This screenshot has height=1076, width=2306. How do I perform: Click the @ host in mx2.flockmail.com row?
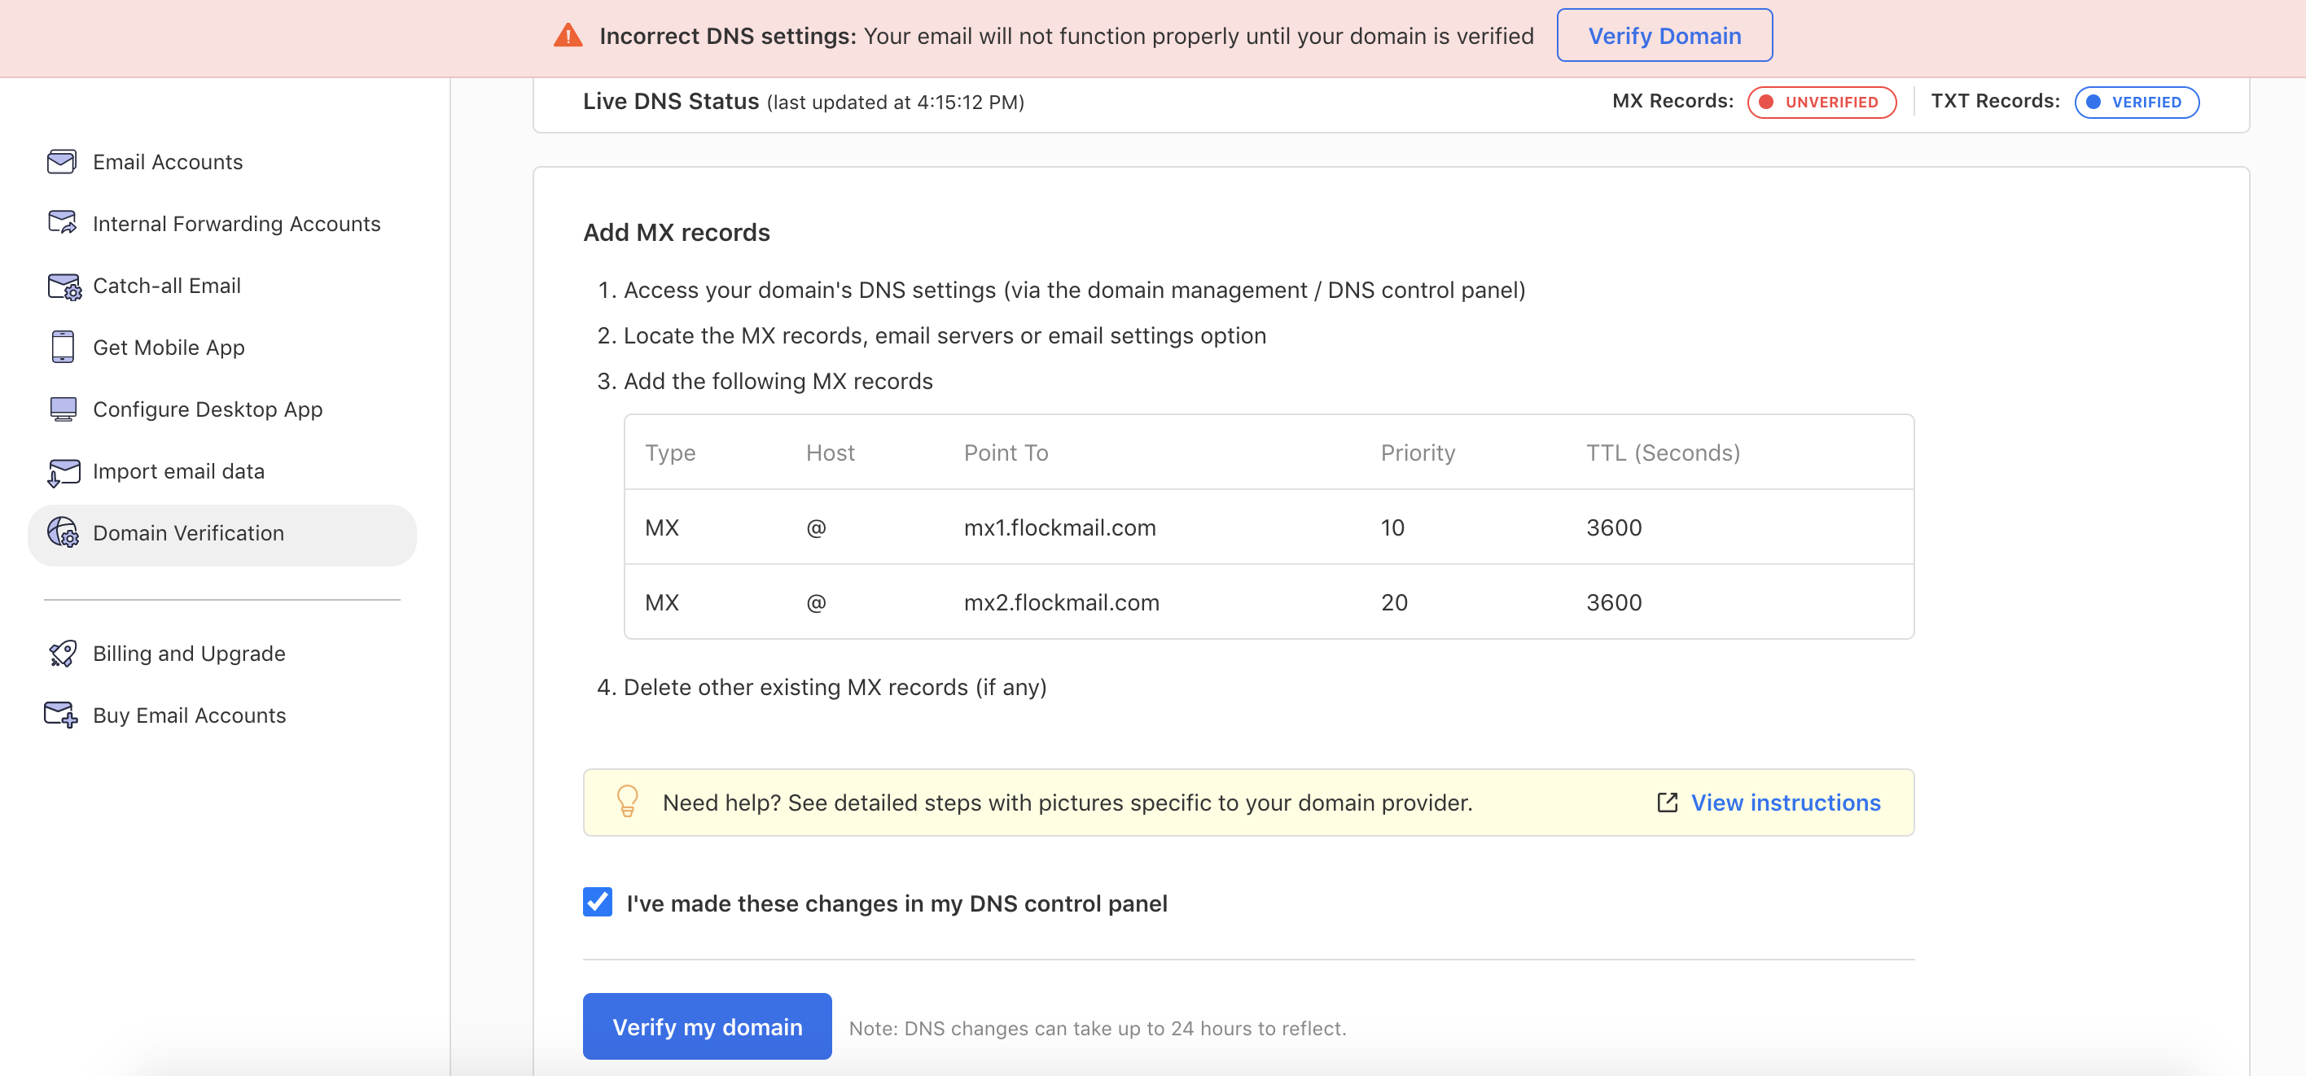pos(817,603)
